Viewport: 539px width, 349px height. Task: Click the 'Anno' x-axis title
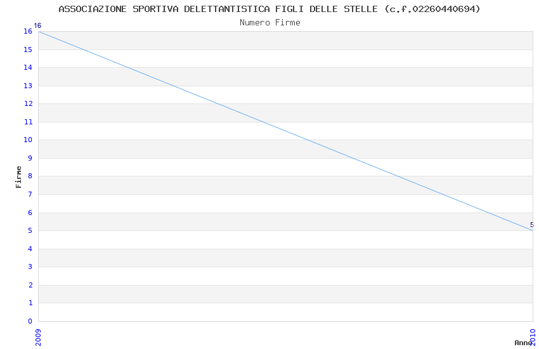pos(523,343)
